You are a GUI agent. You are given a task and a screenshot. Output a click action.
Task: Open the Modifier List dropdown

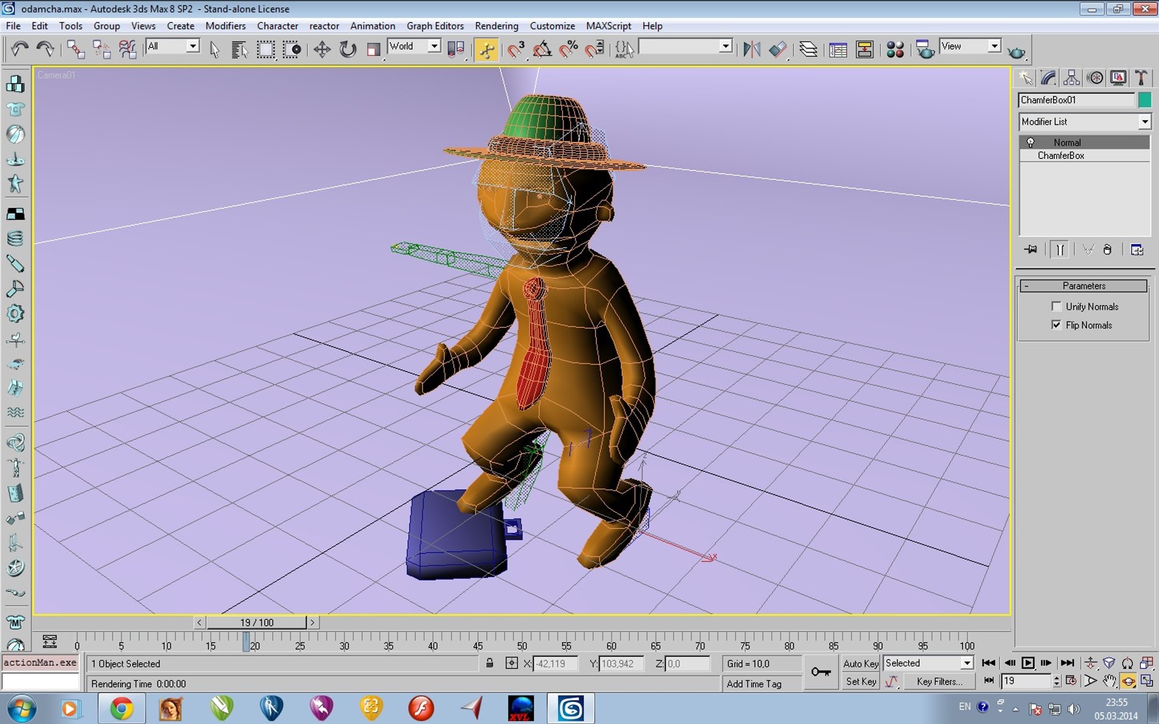coord(1085,121)
